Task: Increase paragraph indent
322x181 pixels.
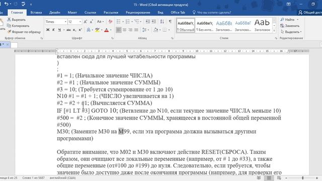Action: click(x=153, y=22)
